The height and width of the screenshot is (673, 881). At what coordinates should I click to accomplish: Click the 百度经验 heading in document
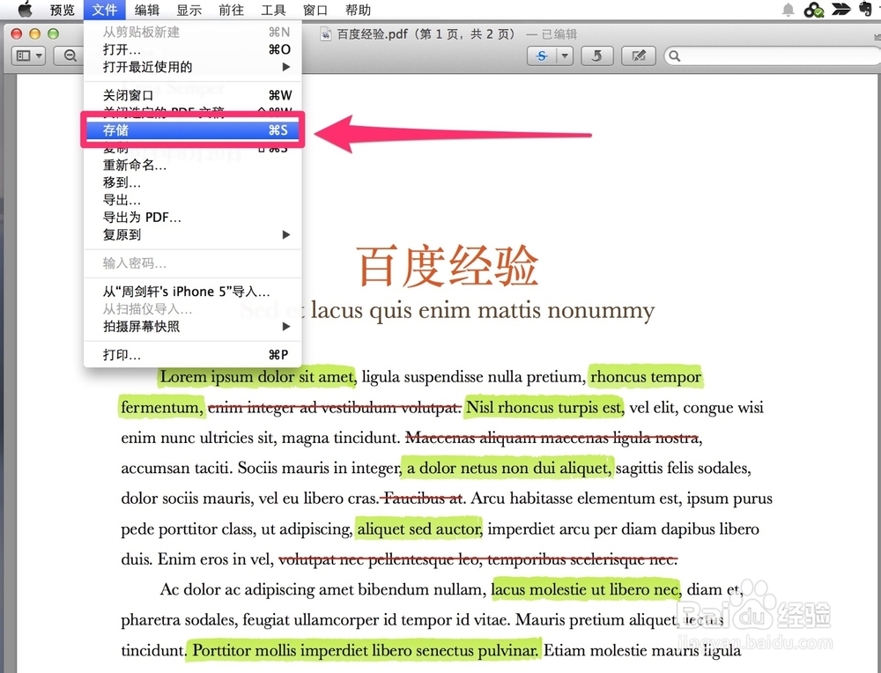(448, 266)
